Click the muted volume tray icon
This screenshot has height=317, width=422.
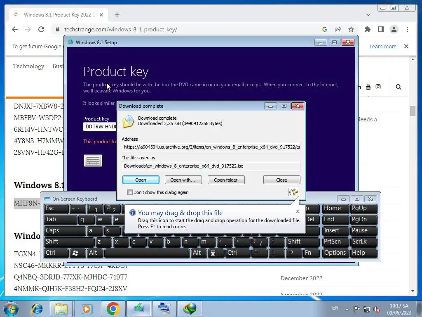tap(377, 310)
